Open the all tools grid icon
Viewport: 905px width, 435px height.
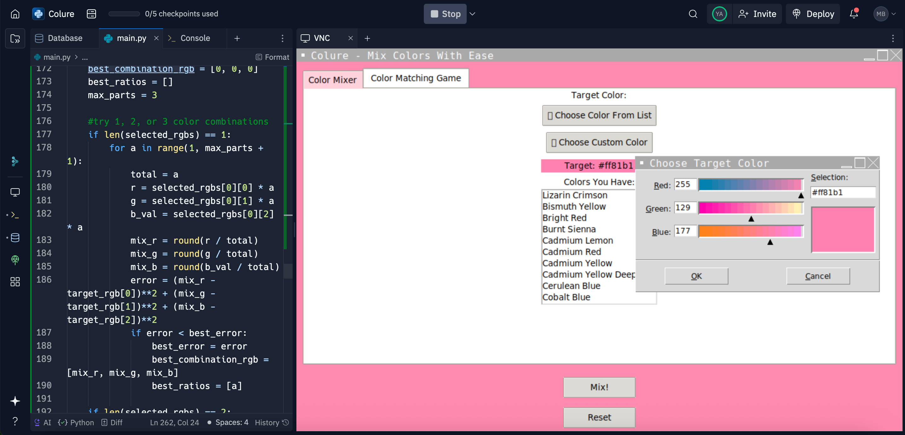tap(15, 282)
